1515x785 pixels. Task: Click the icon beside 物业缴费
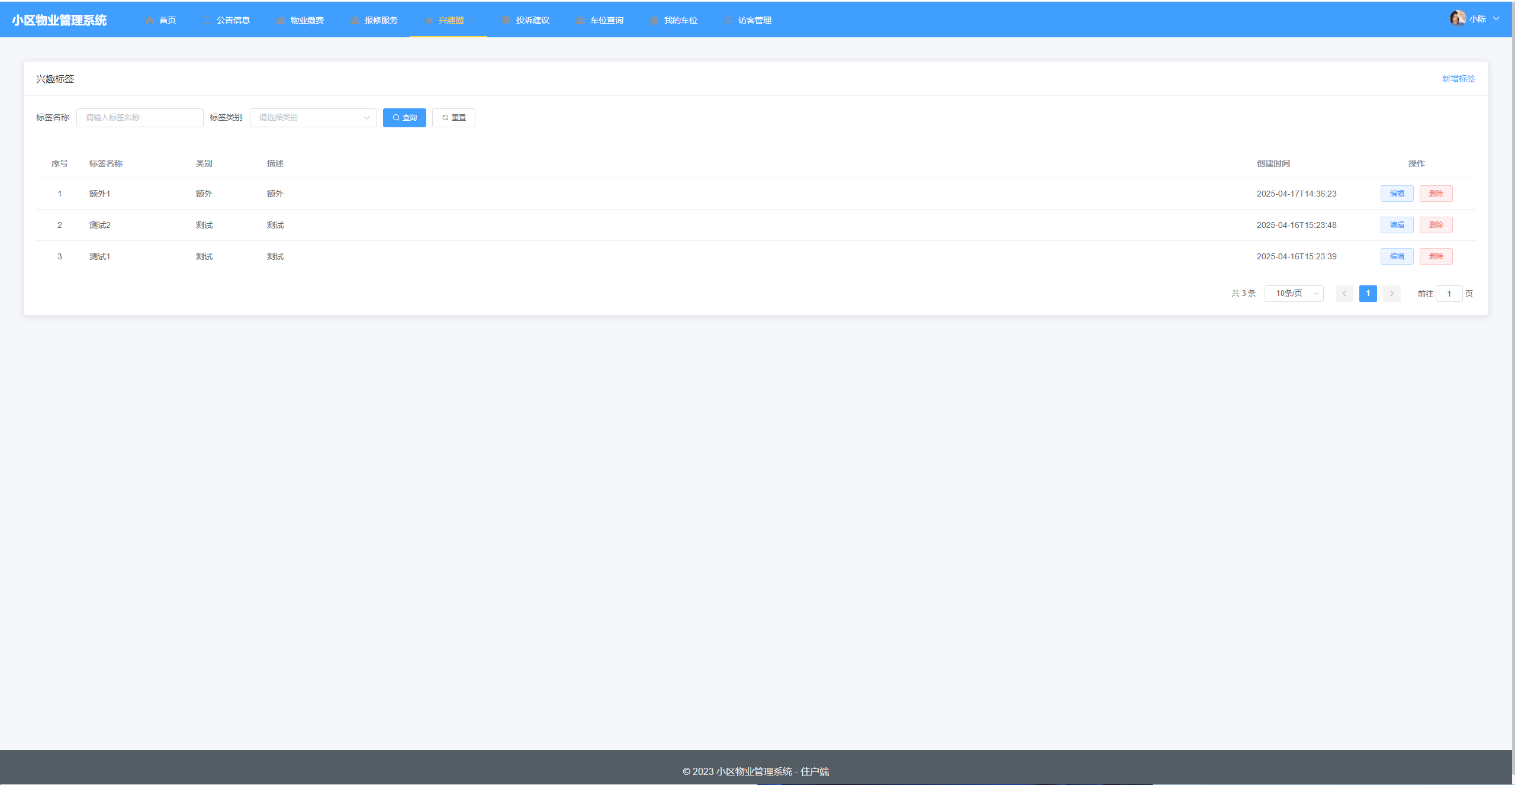(x=280, y=20)
